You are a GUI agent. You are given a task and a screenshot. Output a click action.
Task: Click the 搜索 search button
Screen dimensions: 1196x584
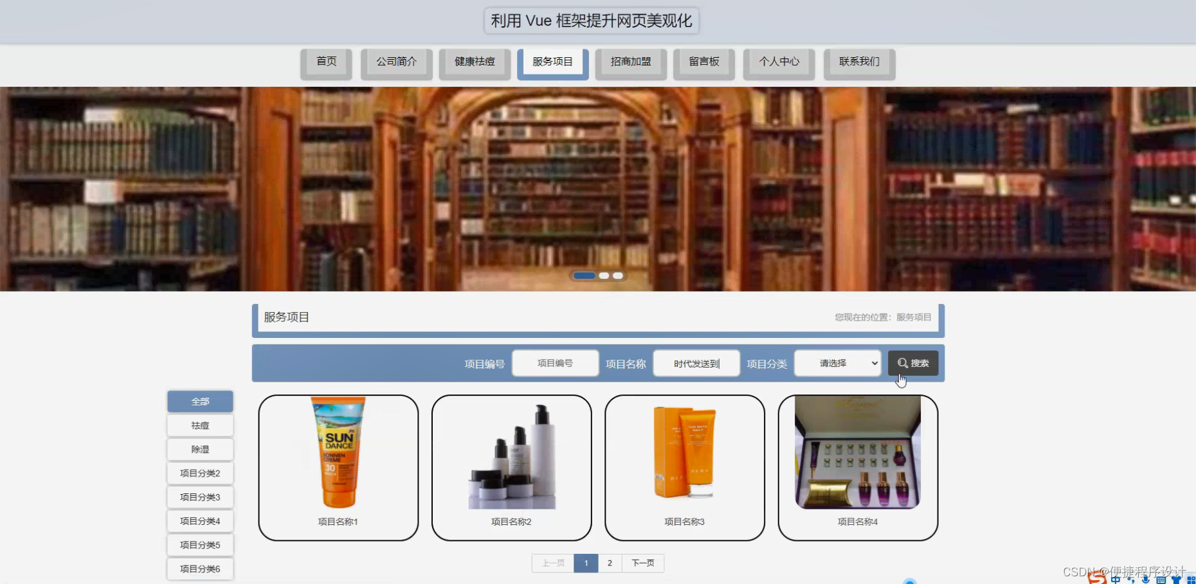tap(913, 363)
